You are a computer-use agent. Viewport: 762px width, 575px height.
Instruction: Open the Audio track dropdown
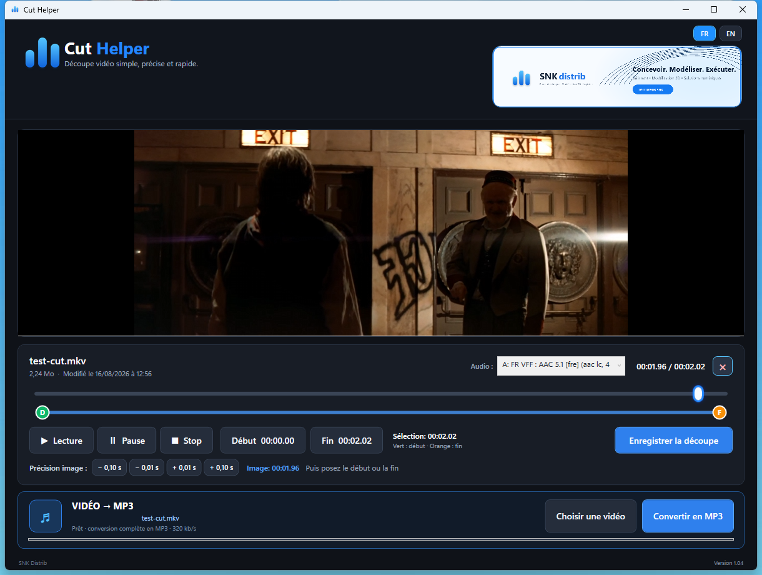click(561, 366)
